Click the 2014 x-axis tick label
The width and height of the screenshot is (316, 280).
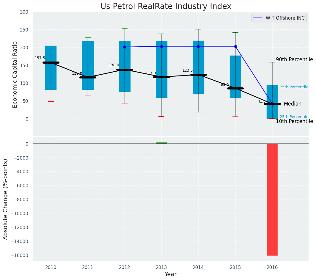[198, 267]
